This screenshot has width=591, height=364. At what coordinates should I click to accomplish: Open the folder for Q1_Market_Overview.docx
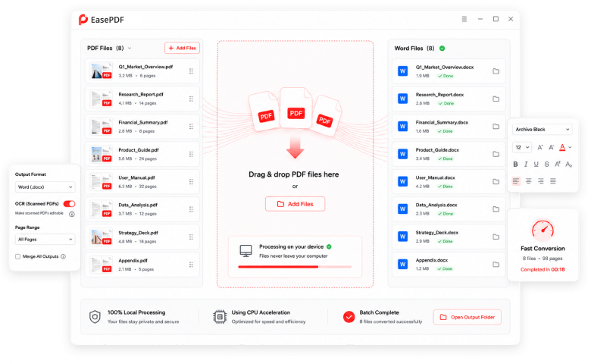coord(496,71)
